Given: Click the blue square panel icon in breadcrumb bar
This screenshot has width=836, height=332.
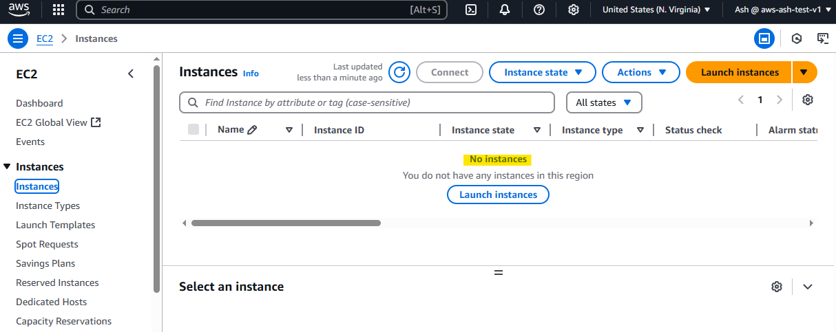Looking at the screenshot, I should pyautogui.click(x=764, y=38).
